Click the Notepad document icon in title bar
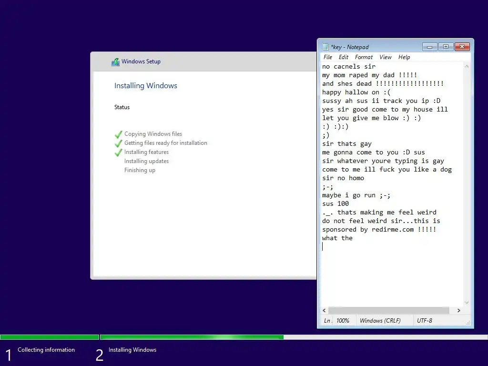Viewport: 488px width, 366px height. 325,47
